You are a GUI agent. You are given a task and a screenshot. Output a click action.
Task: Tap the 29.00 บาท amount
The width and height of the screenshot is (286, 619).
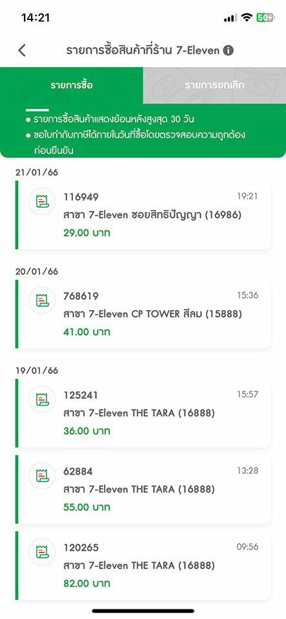(x=87, y=233)
